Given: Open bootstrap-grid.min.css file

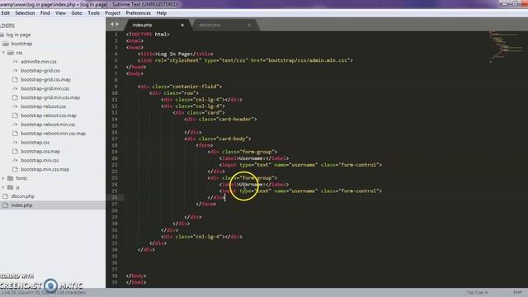Looking at the screenshot, I should [x=45, y=88].
